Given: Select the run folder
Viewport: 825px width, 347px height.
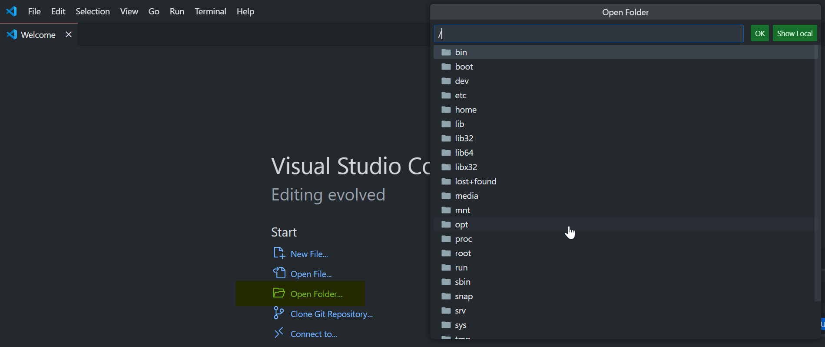Looking at the screenshot, I should (x=626, y=267).
